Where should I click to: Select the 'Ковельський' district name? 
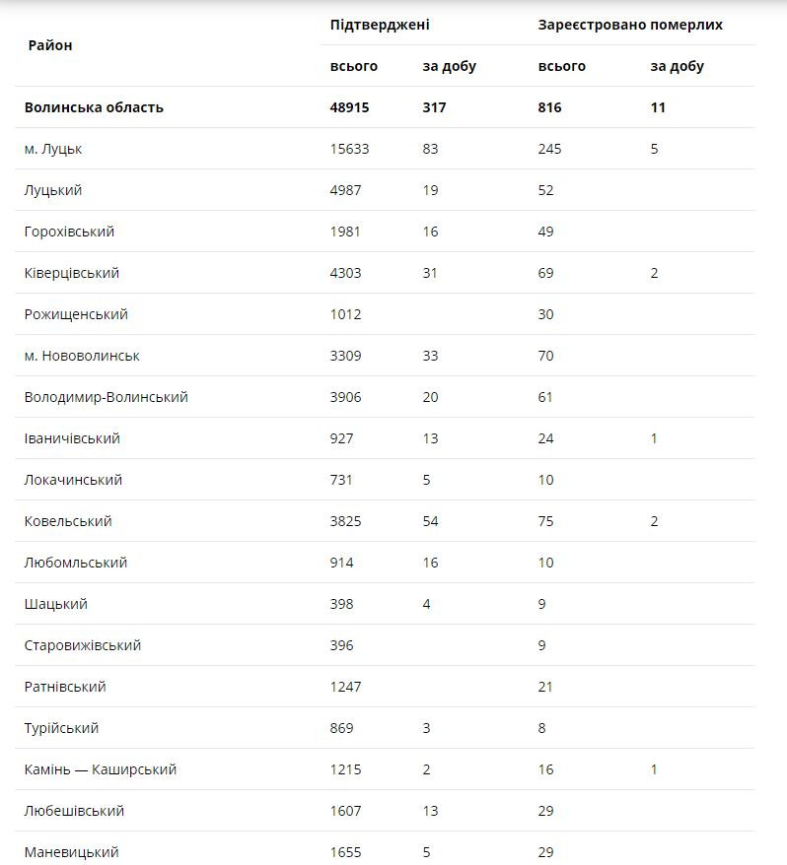tap(68, 521)
